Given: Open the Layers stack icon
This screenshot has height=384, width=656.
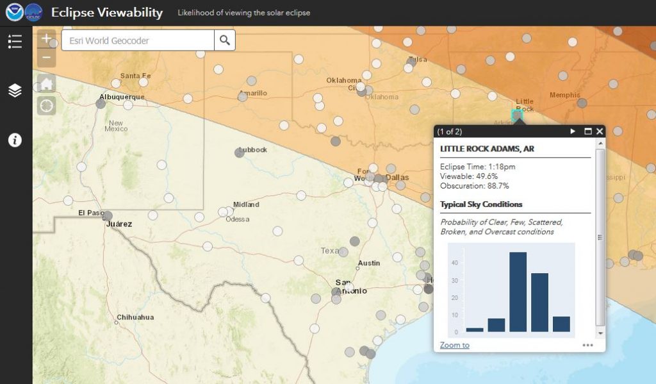Looking at the screenshot, I should 15,90.
